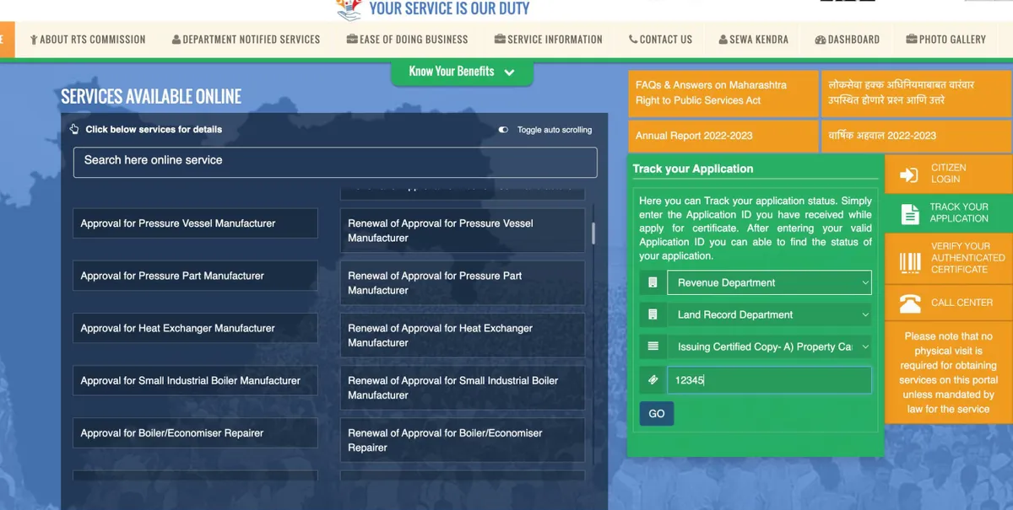Expand the Issuing Certified Copy service dropdown
Image resolution: width=1013 pixels, height=510 pixels.
[x=768, y=346]
